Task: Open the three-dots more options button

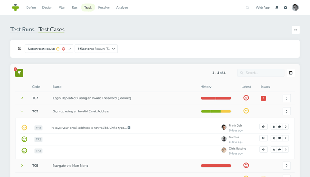Action: pos(296,30)
